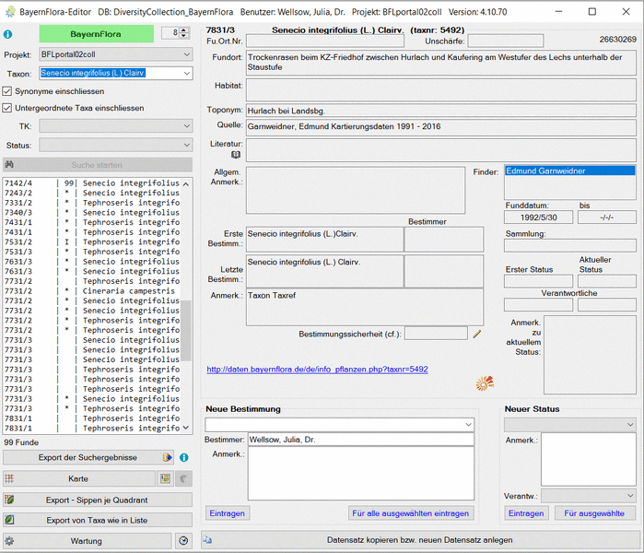The width and height of the screenshot is (644, 553).
Task: Click Anmerk. text area under Neuer Status
Action: [x=589, y=459]
